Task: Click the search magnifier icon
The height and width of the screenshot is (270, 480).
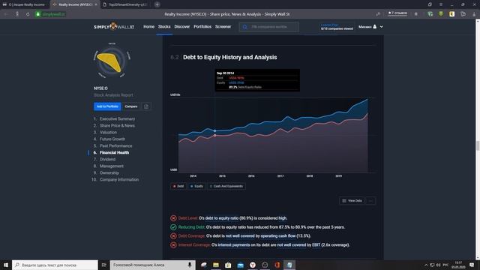Action: pyautogui.click(x=245, y=27)
